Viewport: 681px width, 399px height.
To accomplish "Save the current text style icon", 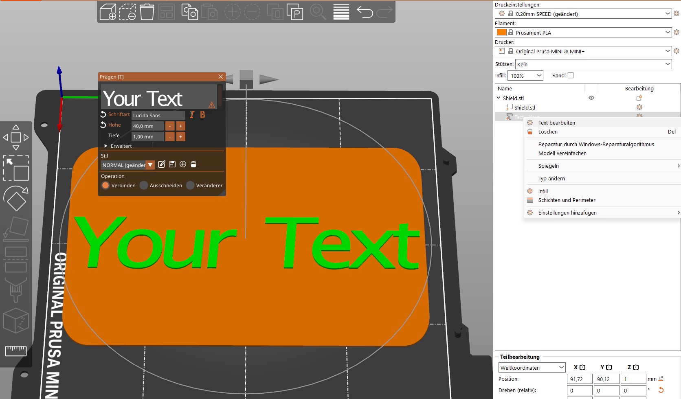I will [172, 164].
